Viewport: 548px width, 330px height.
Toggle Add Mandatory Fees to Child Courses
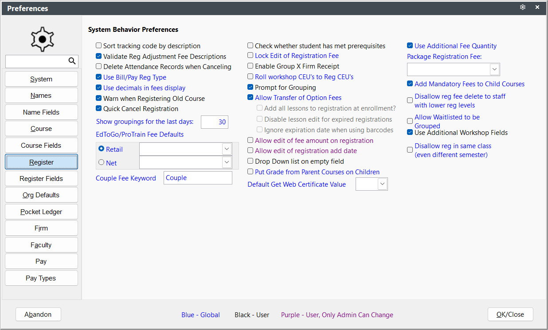tap(410, 84)
